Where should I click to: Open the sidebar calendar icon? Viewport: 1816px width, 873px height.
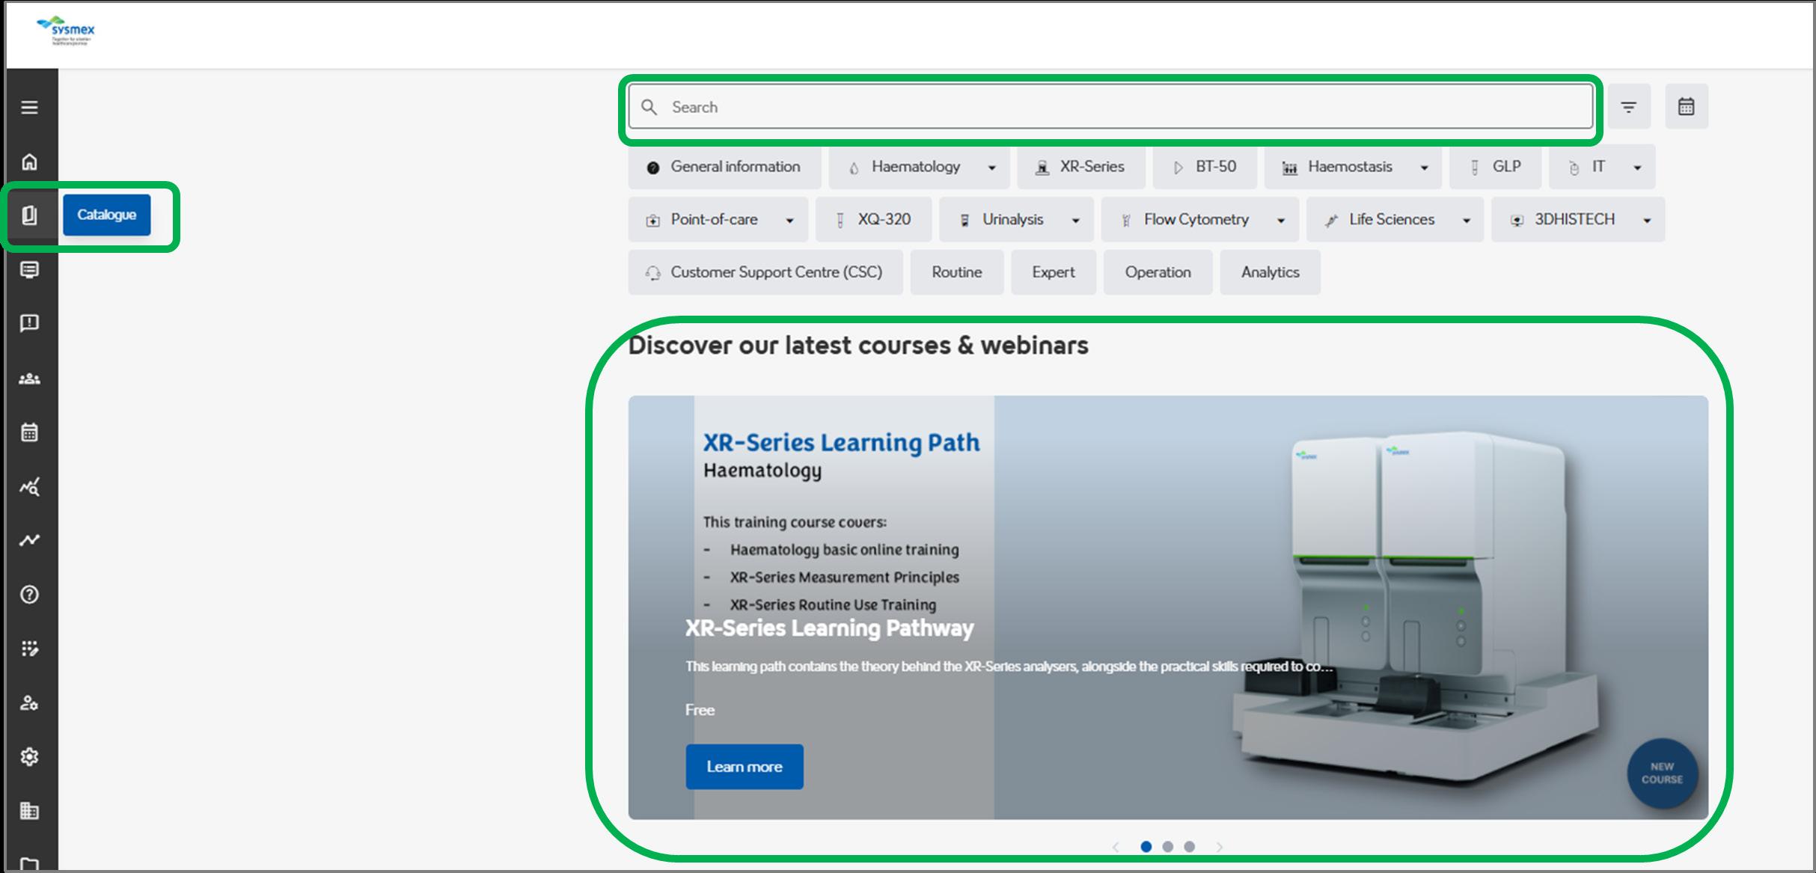pos(29,432)
